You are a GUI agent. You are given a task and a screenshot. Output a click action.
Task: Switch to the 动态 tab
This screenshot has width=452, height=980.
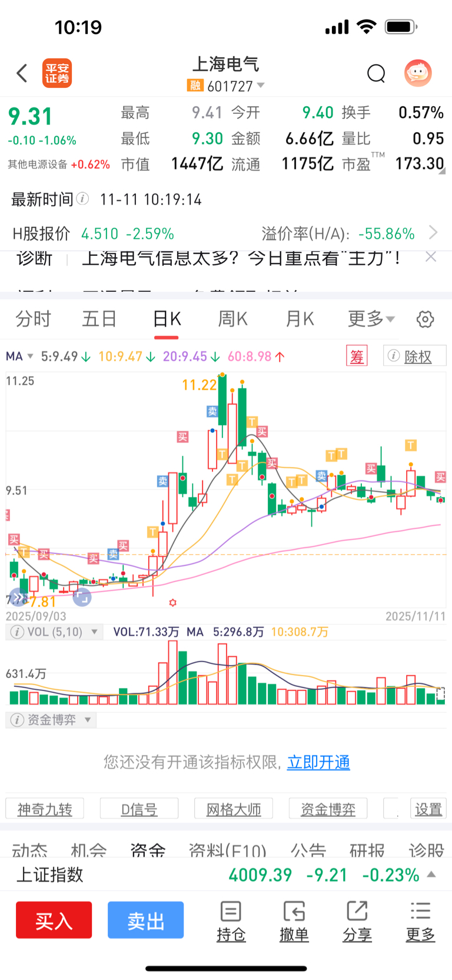(x=29, y=850)
